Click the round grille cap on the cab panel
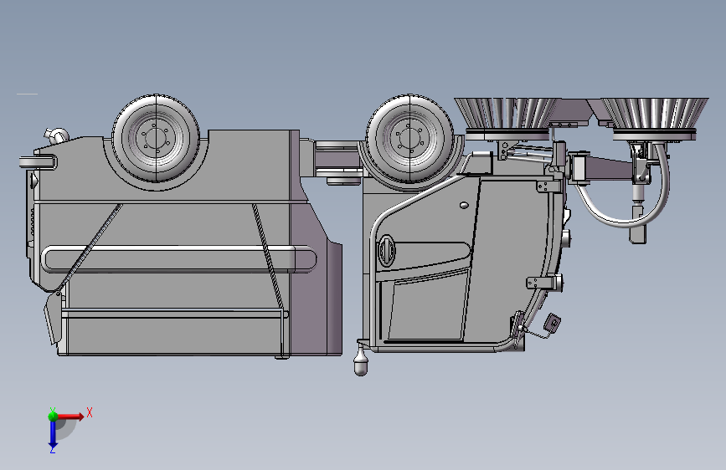 click(387, 251)
